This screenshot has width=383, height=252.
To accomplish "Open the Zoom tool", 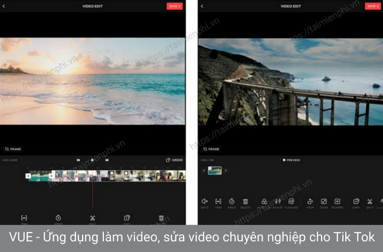I will [324, 201].
